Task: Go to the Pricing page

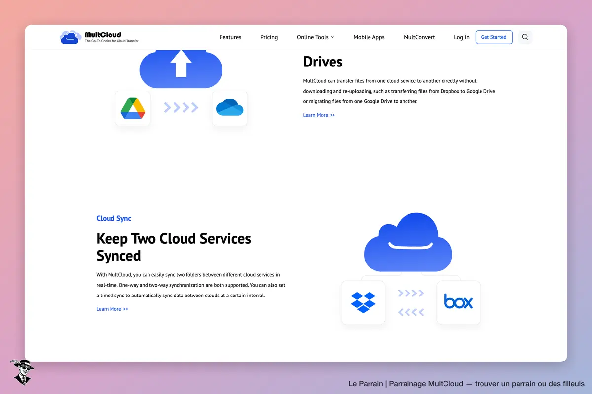Action: pyautogui.click(x=269, y=37)
